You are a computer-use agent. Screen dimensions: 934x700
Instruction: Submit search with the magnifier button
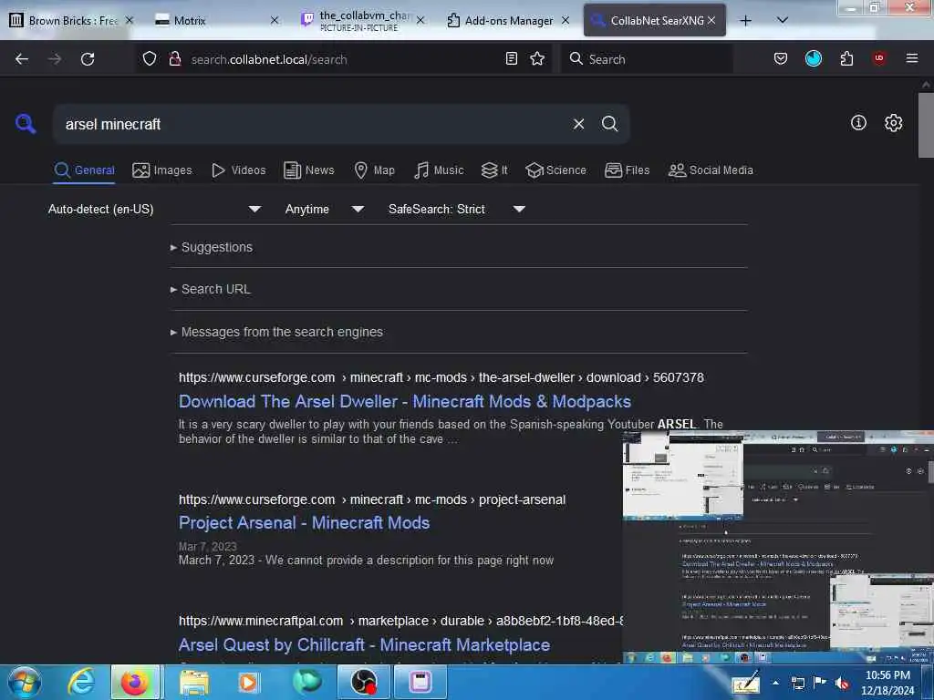pyautogui.click(x=609, y=124)
